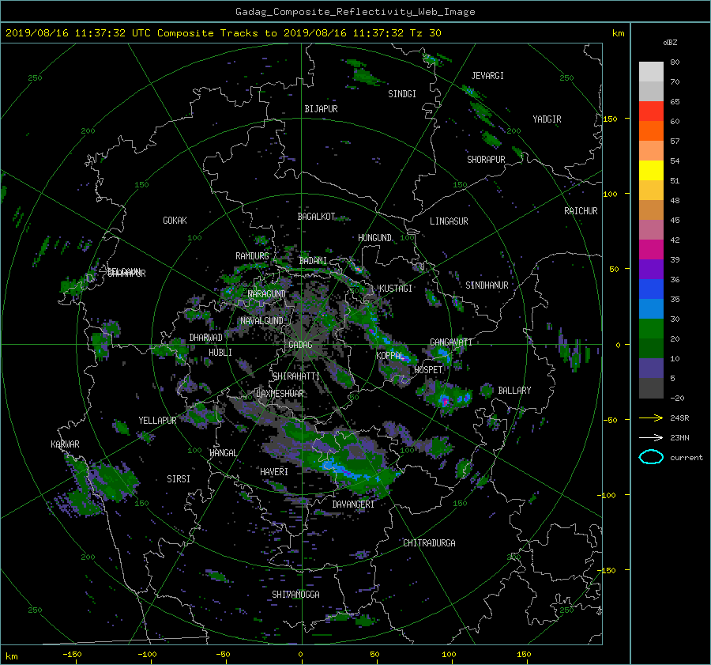The image size is (711, 665).
Task: Click the yellow 54 dBZ legend swatch
Action: pyautogui.click(x=651, y=170)
